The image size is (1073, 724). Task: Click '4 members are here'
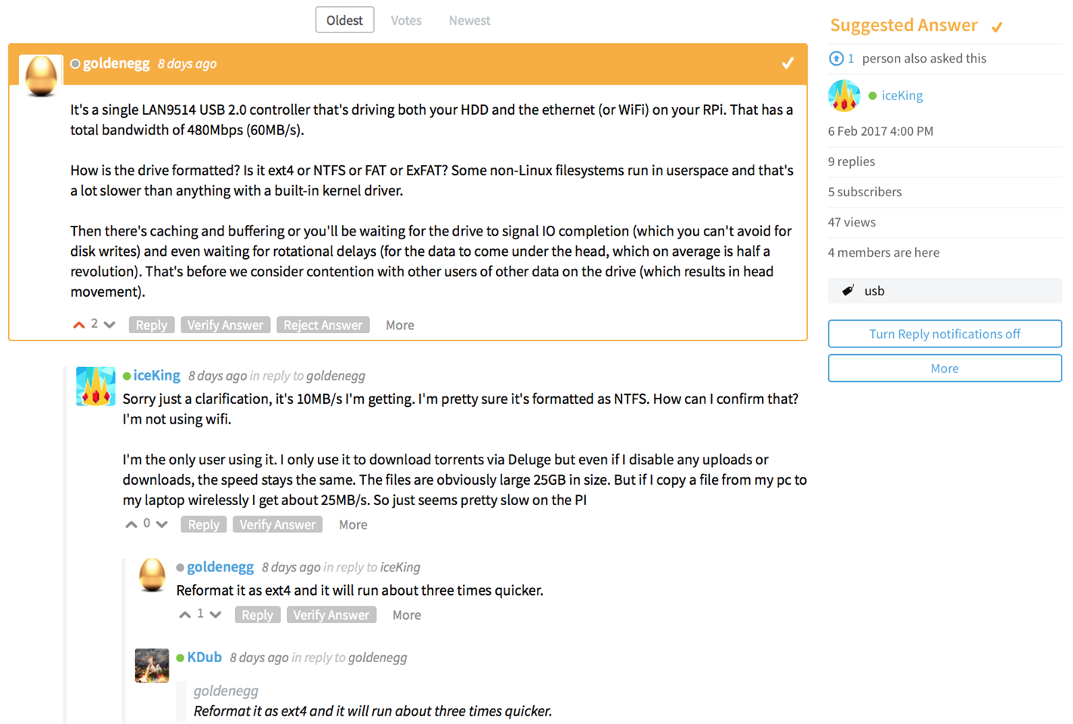click(883, 252)
